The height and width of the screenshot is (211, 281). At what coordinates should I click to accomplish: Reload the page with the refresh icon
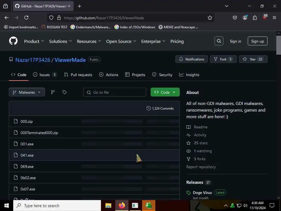[x=26, y=18]
